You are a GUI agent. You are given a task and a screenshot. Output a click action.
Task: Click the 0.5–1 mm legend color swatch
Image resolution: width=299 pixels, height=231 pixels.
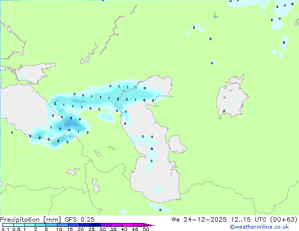pos(19,225)
